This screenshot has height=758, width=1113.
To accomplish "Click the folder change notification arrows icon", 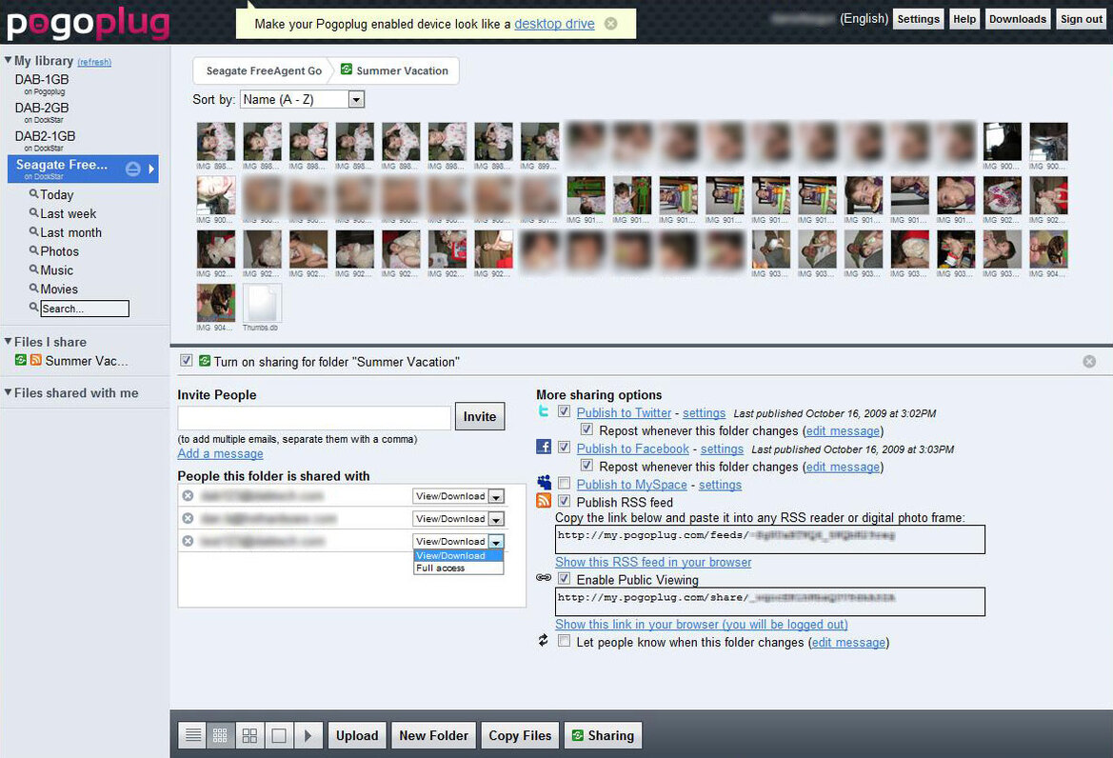I will (543, 640).
